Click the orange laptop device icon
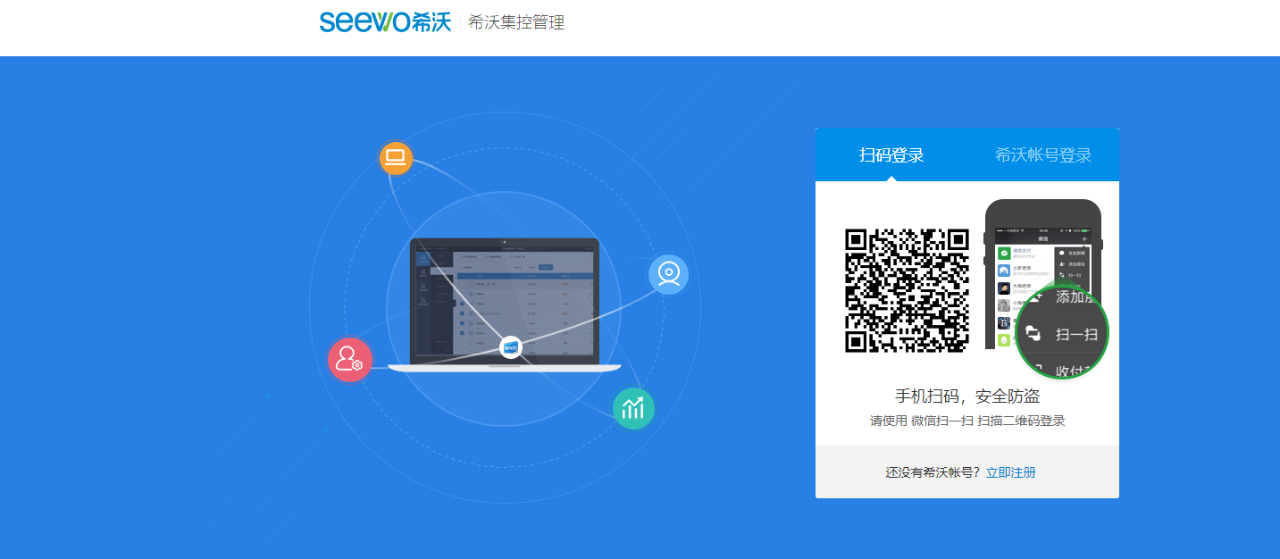This screenshot has height=559, width=1280. click(x=395, y=159)
